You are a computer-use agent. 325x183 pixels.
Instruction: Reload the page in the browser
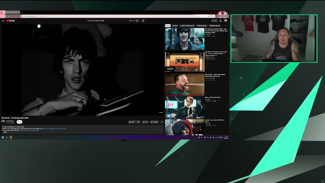[x=8, y=16]
